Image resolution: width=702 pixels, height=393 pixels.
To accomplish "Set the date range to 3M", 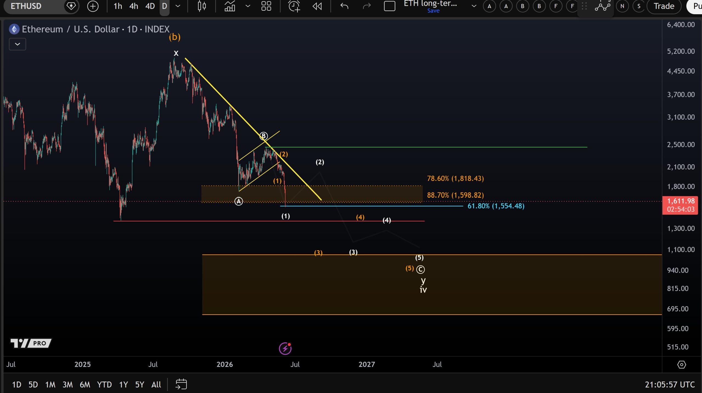I will click(67, 385).
